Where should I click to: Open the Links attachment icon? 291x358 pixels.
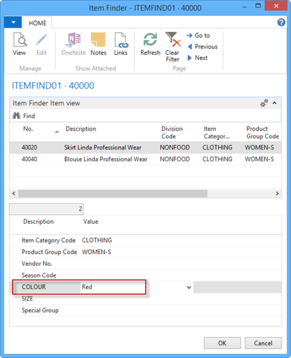[121, 40]
